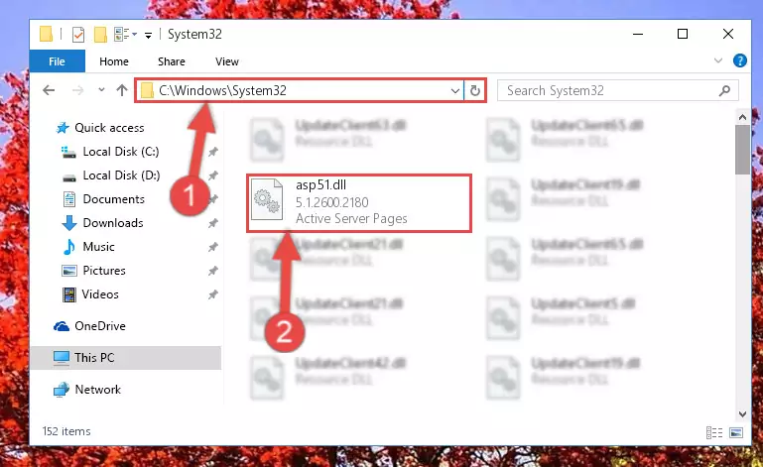This screenshot has width=763, height=467.
Task: Click the New folder quick access icon
Action: [100, 34]
